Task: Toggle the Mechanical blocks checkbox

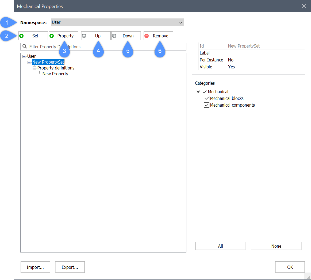Action: (x=207, y=98)
